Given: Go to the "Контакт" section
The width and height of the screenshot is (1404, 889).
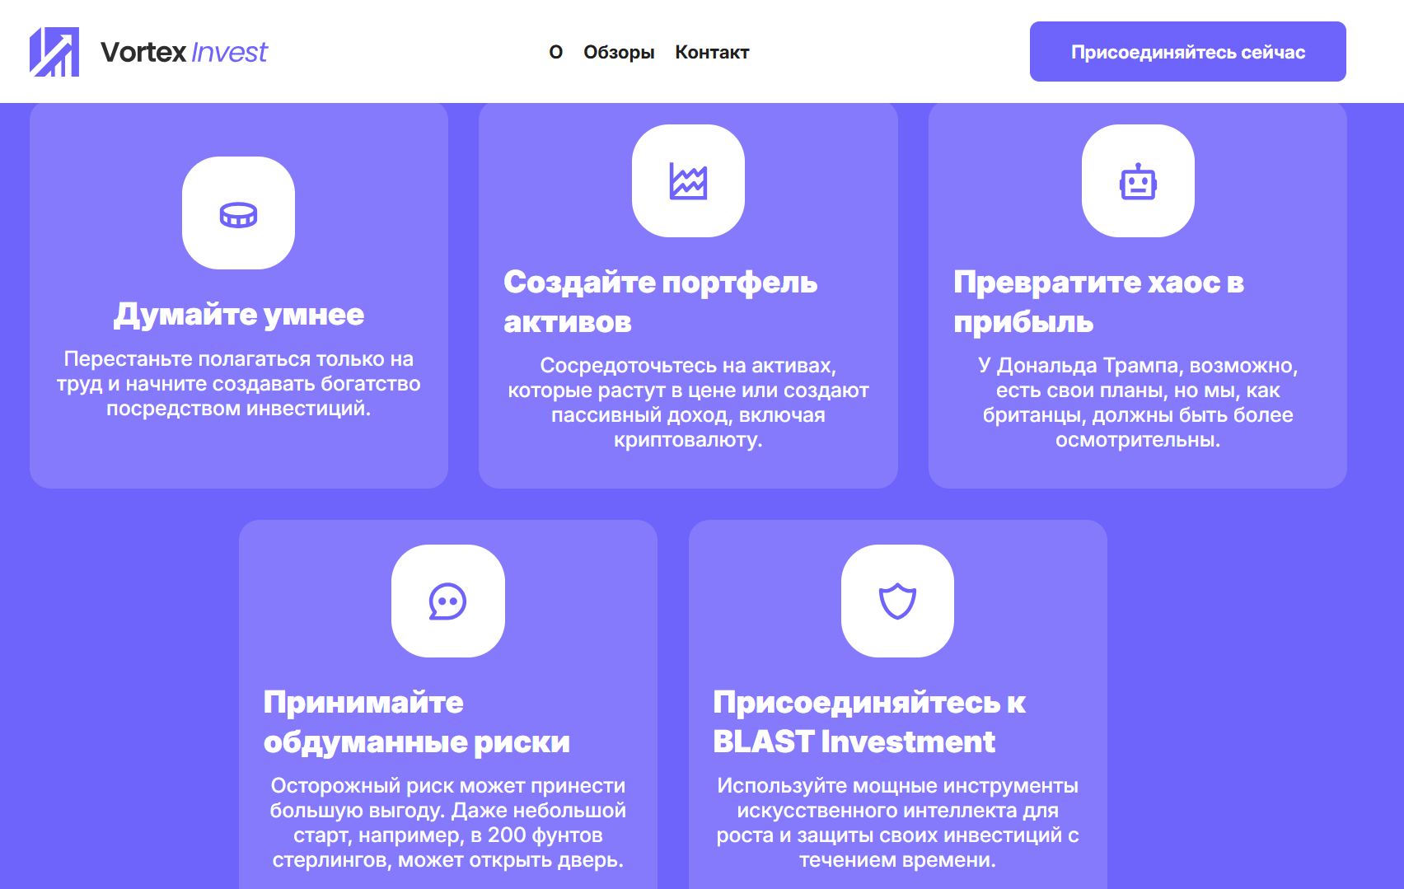Looking at the screenshot, I should coord(712,52).
